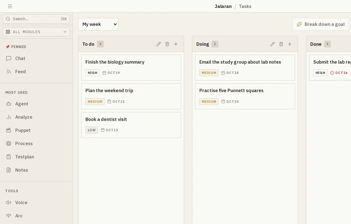Click the Process chip icon
Viewport: 351px width, 224px height.
coord(9,143)
